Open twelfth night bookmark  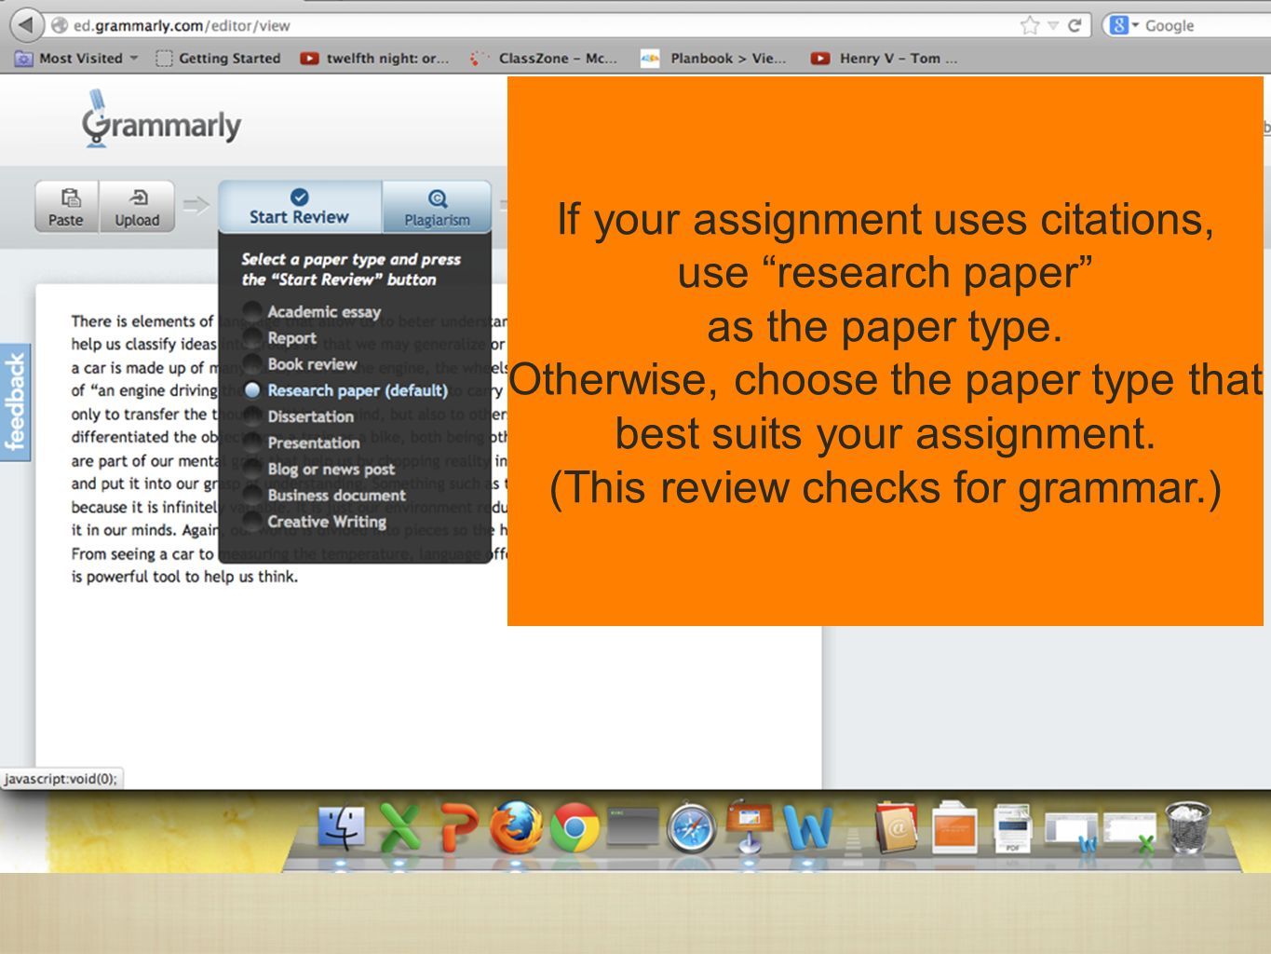[x=374, y=58]
